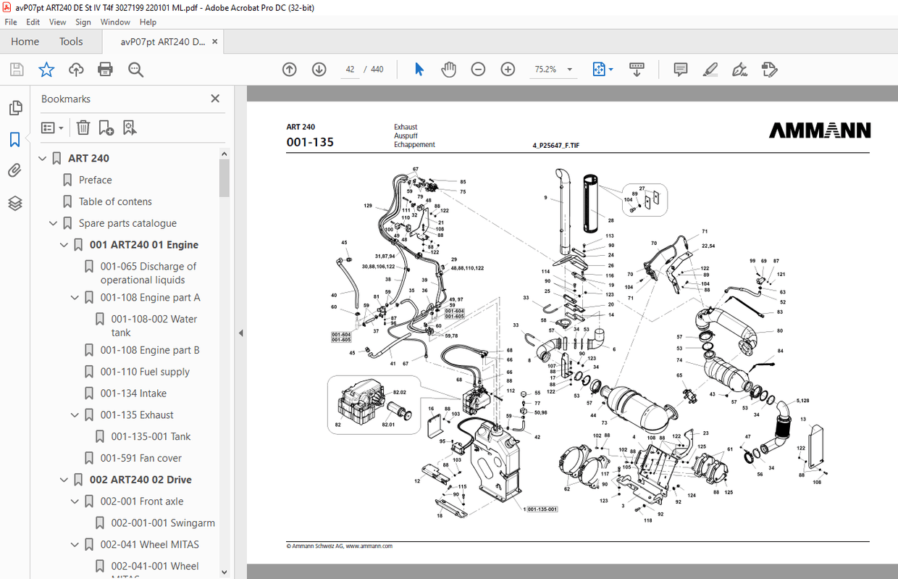Image resolution: width=898 pixels, height=579 pixels.
Task: Add a new bookmark
Action: click(x=106, y=128)
